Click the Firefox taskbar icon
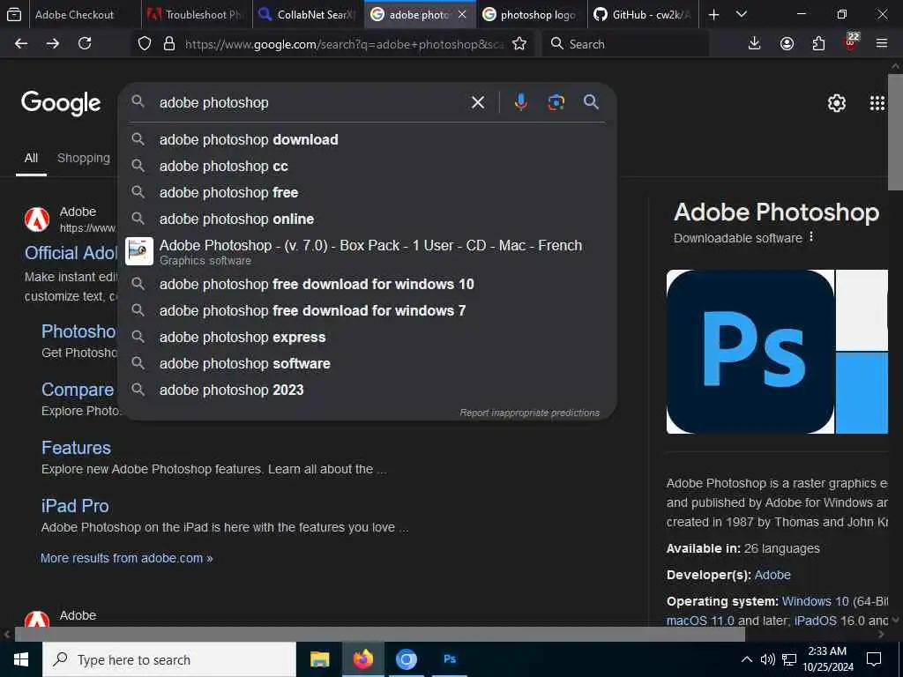The width and height of the screenshot is (903, 677). (362, 659)
